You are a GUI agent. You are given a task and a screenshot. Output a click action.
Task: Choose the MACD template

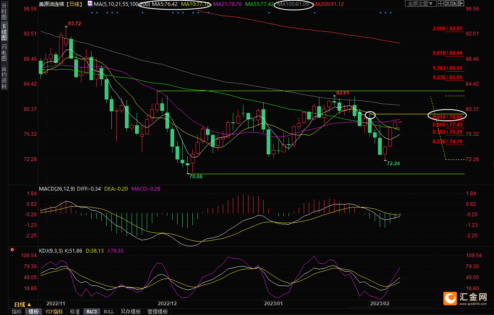(92, 312)
